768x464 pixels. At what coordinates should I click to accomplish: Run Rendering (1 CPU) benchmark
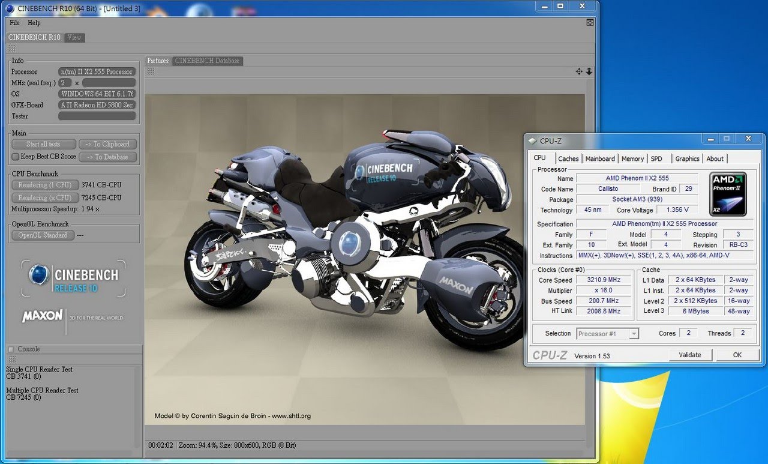point(44,185)
